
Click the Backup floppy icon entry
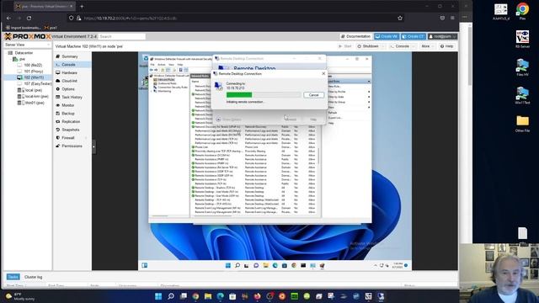pos(58,114)
